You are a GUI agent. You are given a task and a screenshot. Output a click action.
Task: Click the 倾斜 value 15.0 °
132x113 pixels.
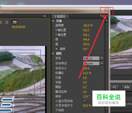pos(87,96)
